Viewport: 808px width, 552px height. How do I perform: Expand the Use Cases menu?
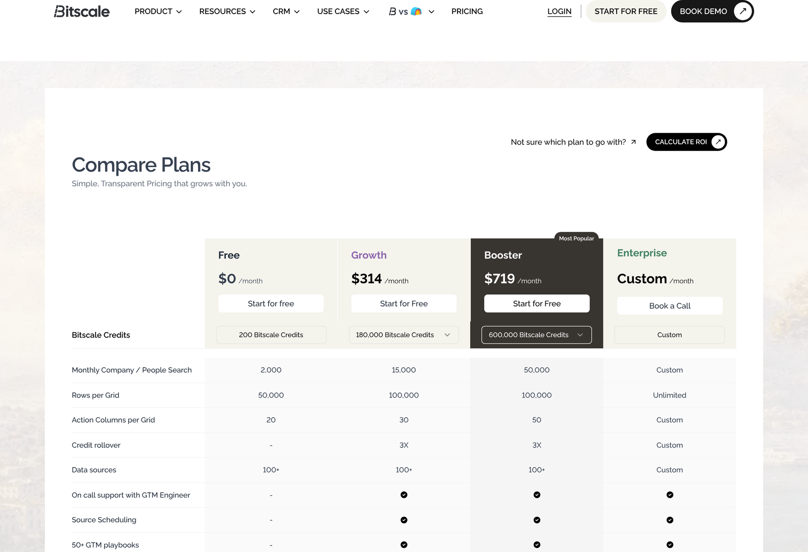click(343, 11)
